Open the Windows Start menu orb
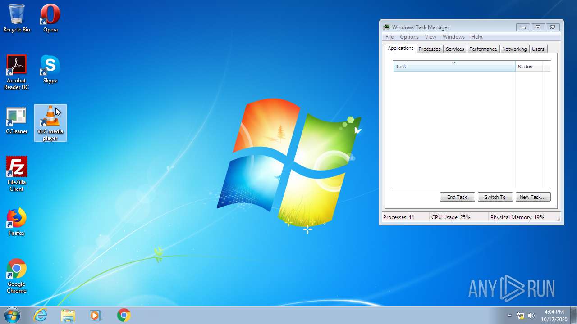The height and width of the screenshot is (324, 577). click(12, 315)
